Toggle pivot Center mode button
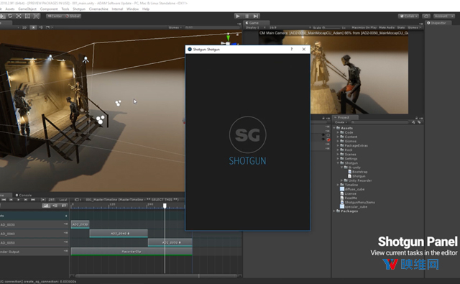 55,16
